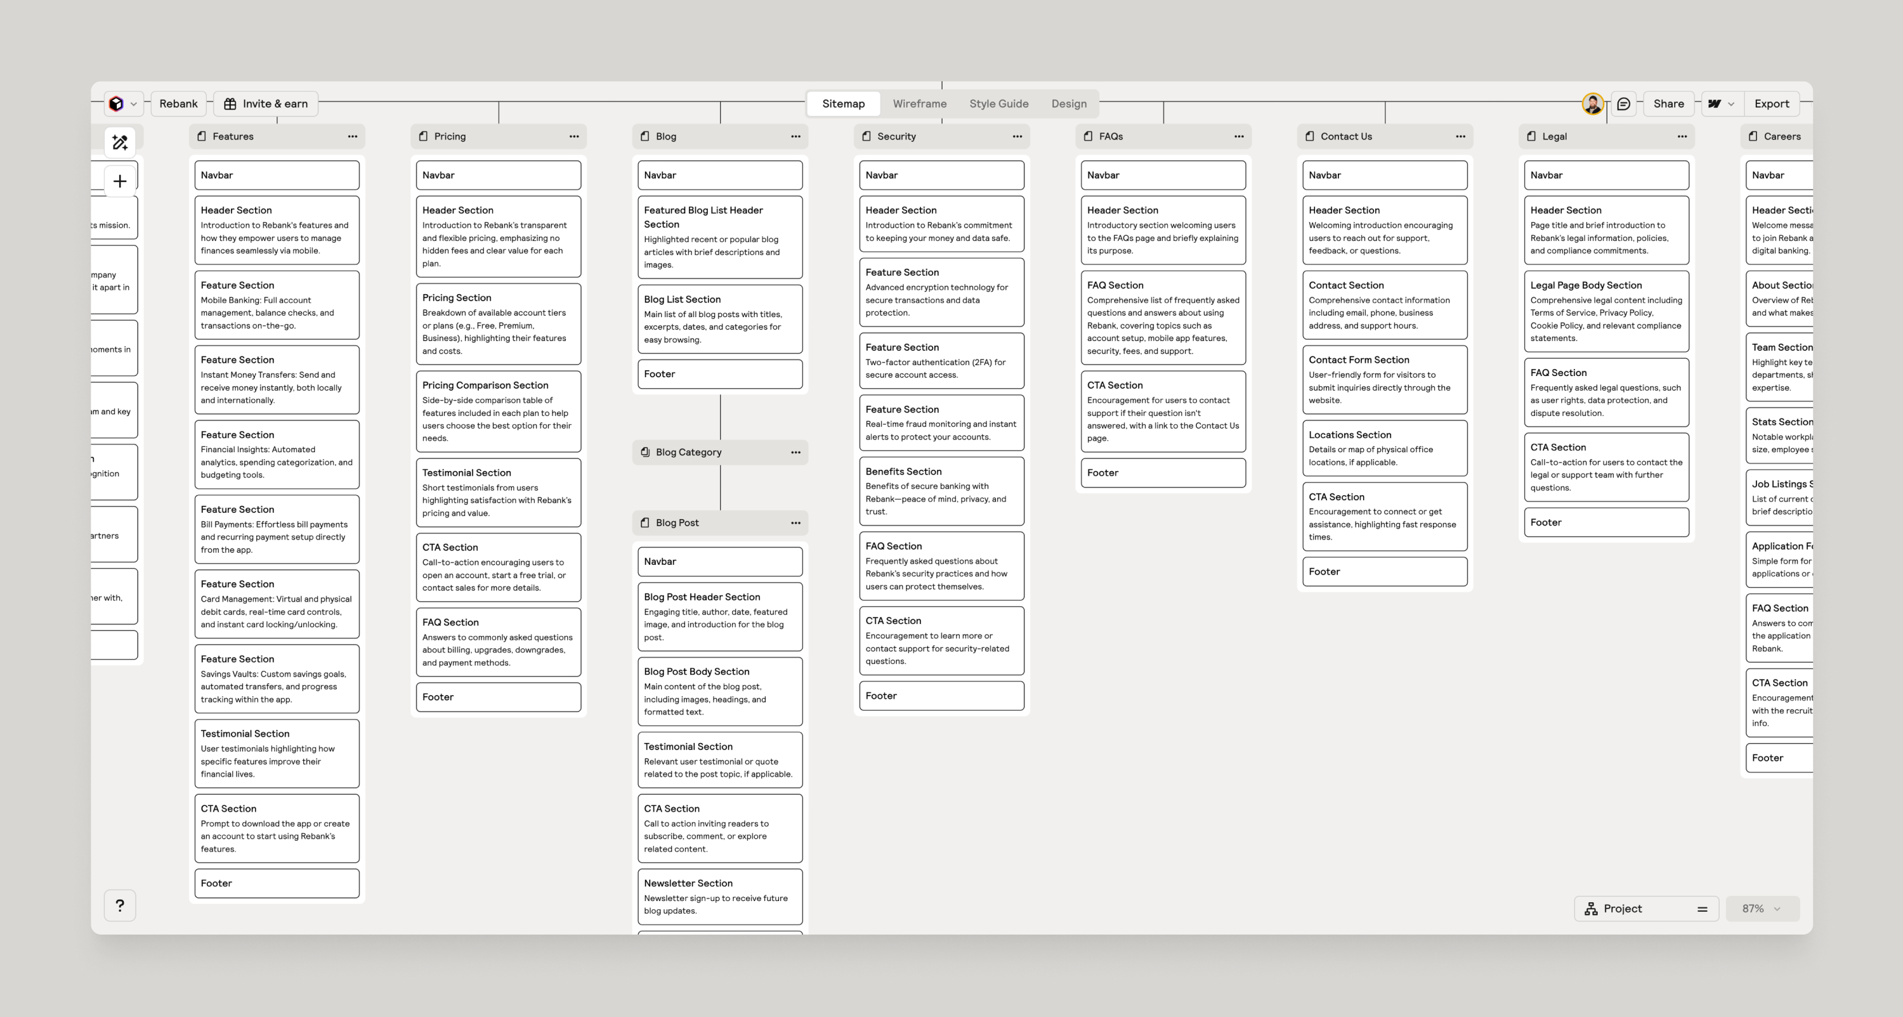
Task: Click the Webflow logo export icon
Action: point(1715,104)
